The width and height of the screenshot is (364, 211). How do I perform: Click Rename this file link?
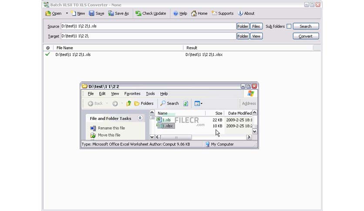[x=111, y=128]
